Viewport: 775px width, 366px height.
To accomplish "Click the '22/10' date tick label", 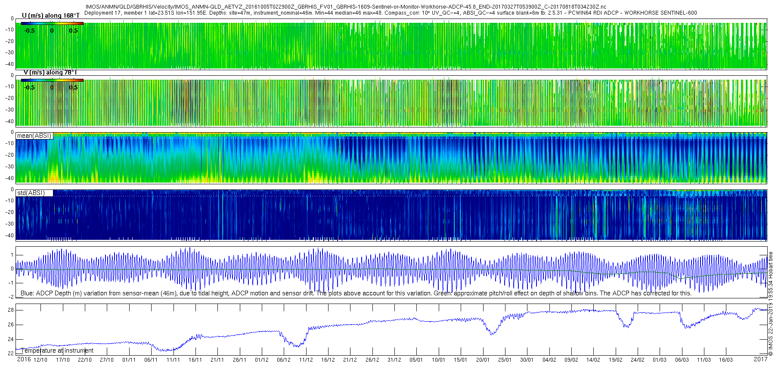I will coord(85,360).
